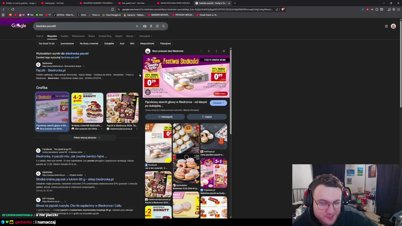Open the Kick bookmark
The width and height of the screenshot is (402, 226).
[39, 15]
